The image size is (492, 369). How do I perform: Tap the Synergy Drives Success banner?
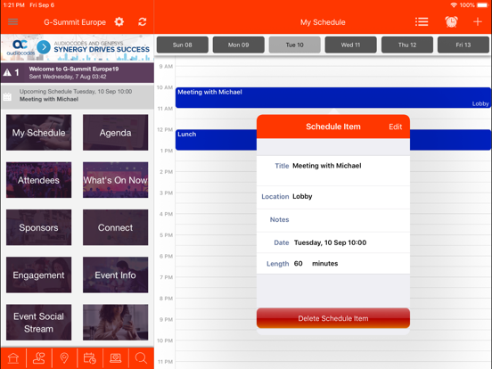click(x=78, y=47)
